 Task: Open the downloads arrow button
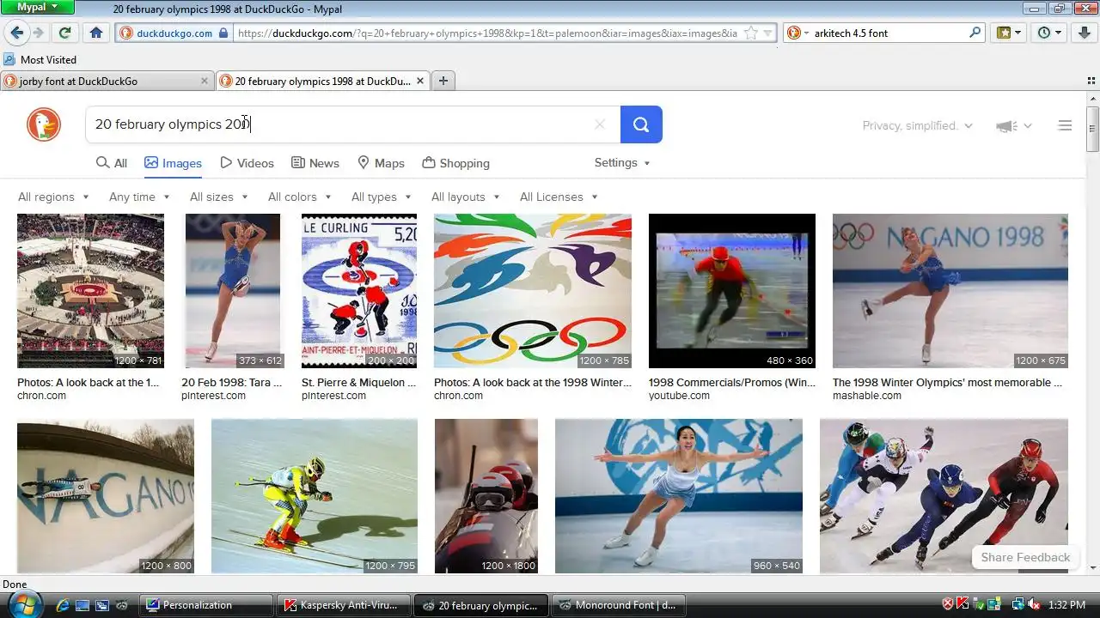pos(1085,33)
